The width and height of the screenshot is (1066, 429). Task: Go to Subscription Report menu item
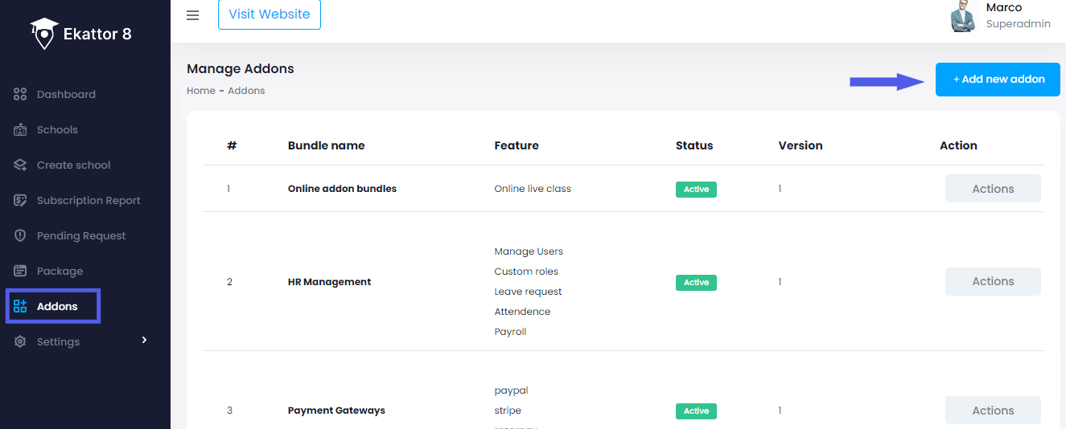pos(88,201)
